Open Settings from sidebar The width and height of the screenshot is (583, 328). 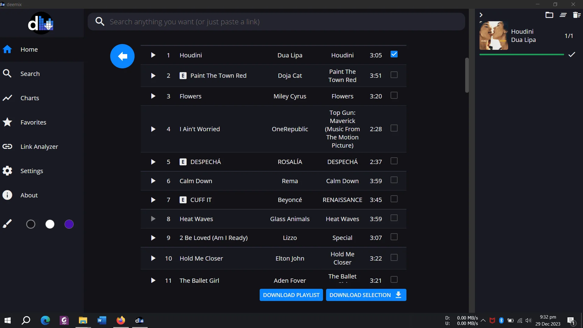(42, 171)
